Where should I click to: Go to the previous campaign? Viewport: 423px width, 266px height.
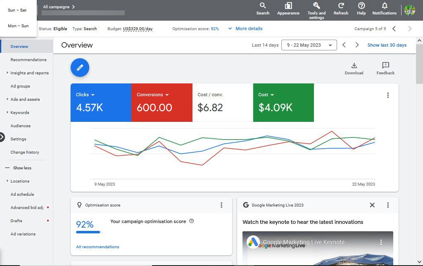click(394, 28)
